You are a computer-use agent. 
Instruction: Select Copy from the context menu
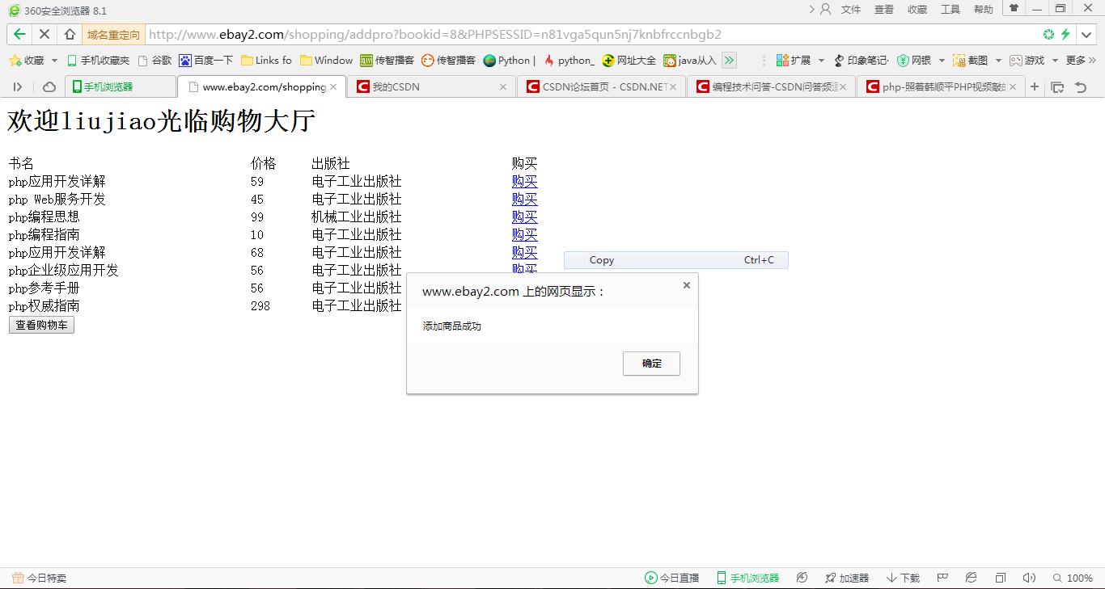[676, 260]
